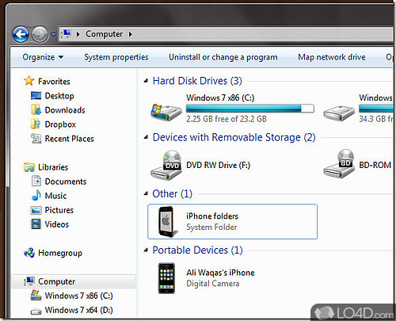Click the DVD RW Drive icon
The width and height of the screenshot is (396, 321).
(x=166, y=166)
